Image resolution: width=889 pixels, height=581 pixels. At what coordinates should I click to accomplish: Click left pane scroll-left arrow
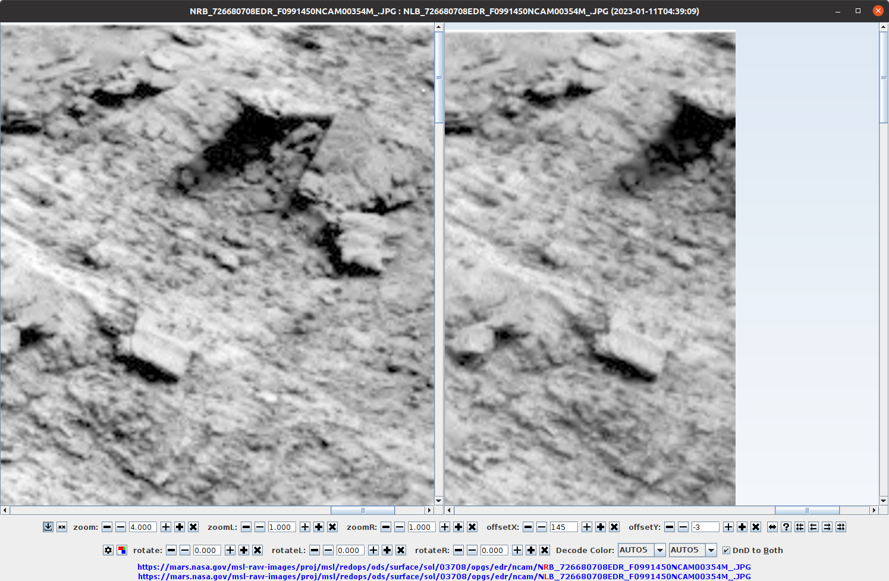pos(5,510)
